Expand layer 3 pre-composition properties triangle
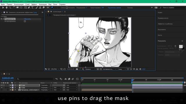This screenshot has width=186, height=104. (10, 90)
